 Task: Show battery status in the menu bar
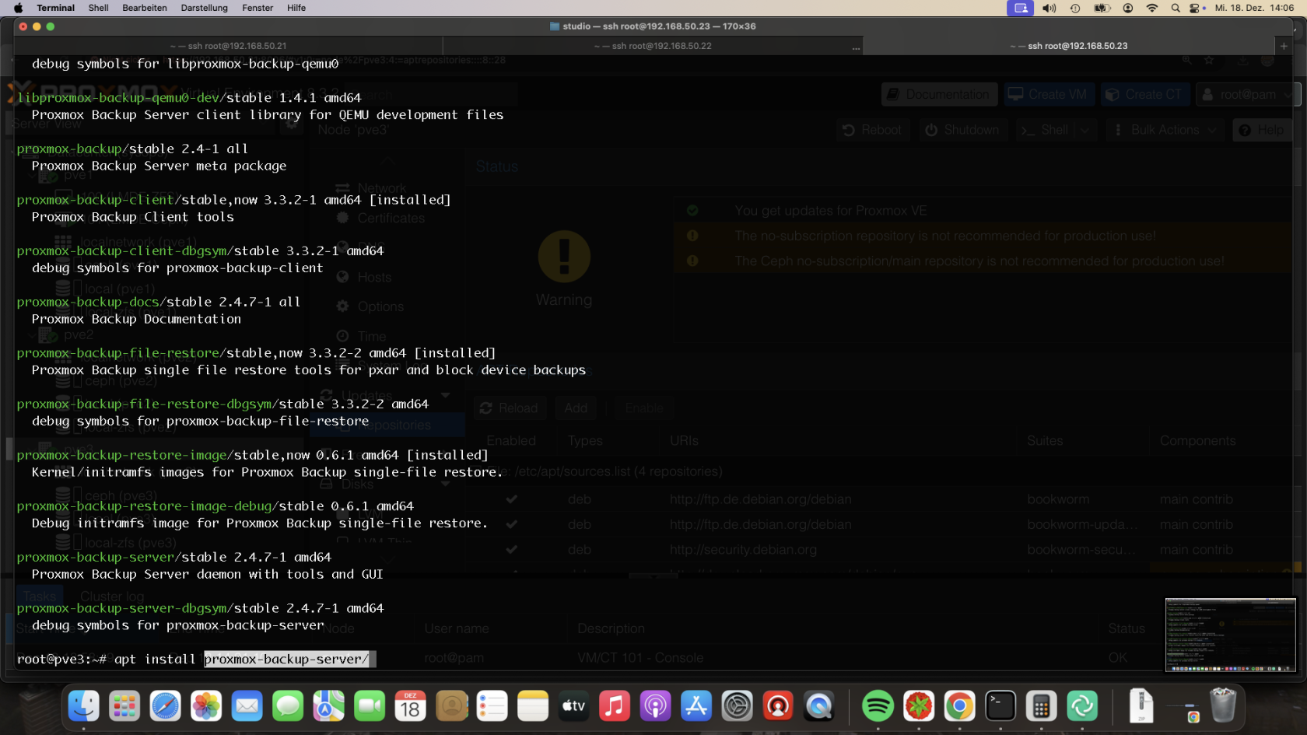point(1102,8)
